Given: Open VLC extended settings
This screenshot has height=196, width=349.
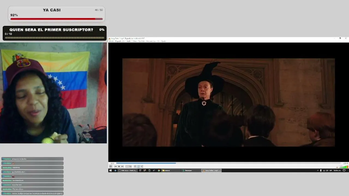Looking at the screenshot, I should (130, 166).
